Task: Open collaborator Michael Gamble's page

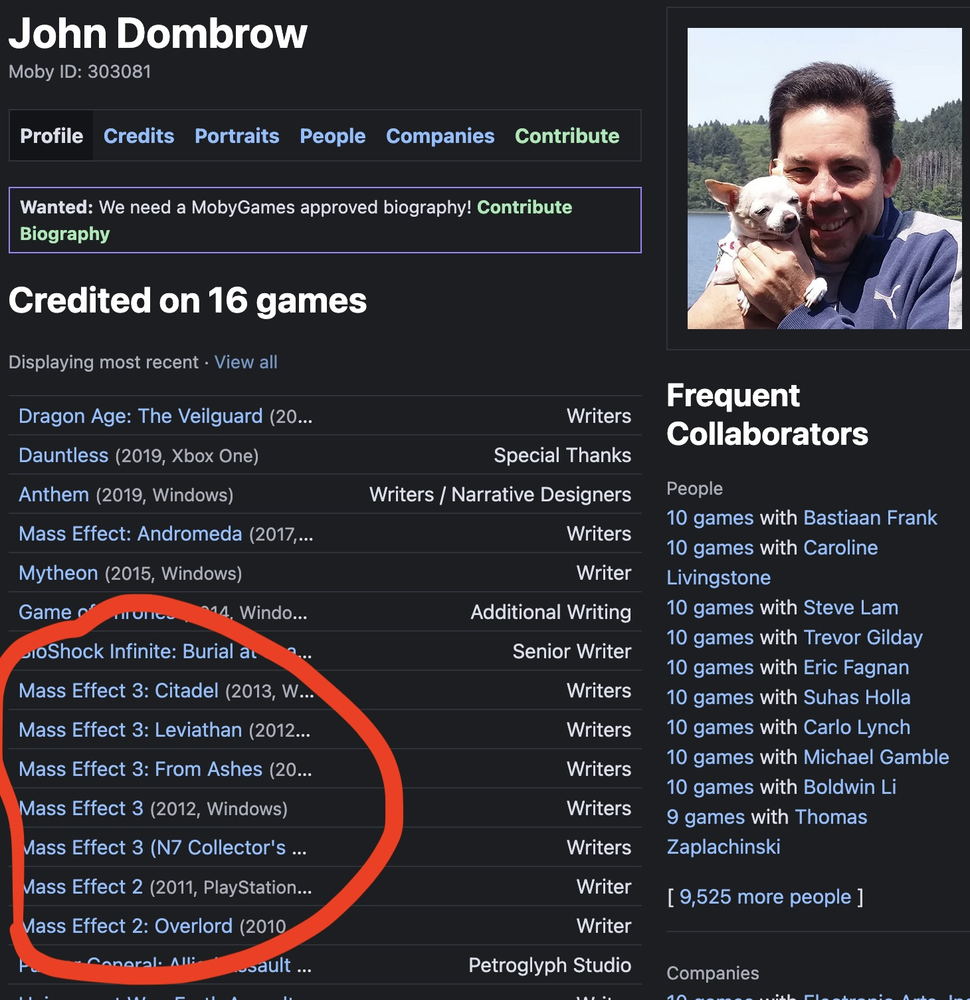Action: [876, 757]
